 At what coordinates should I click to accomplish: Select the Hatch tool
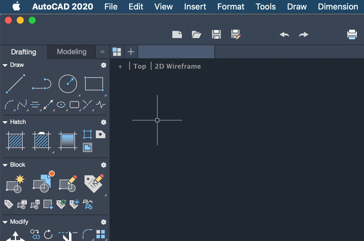(15, 141)
